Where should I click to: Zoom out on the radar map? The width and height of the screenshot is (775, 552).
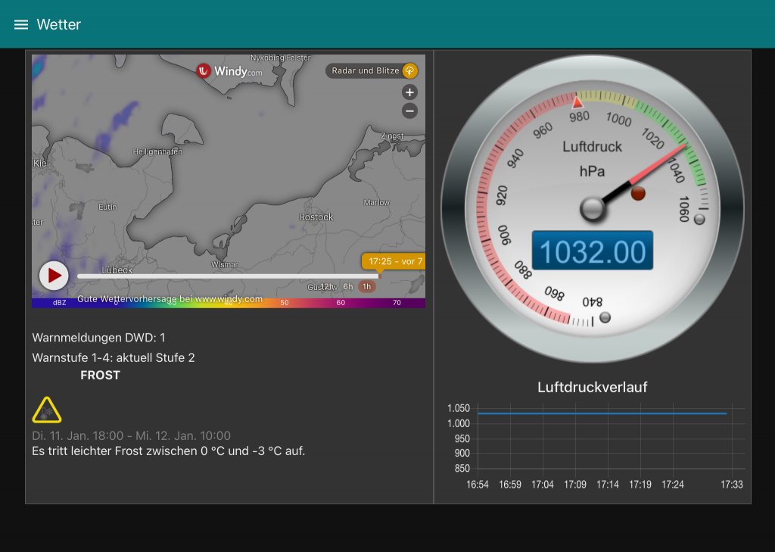click(x=409, y=111)
